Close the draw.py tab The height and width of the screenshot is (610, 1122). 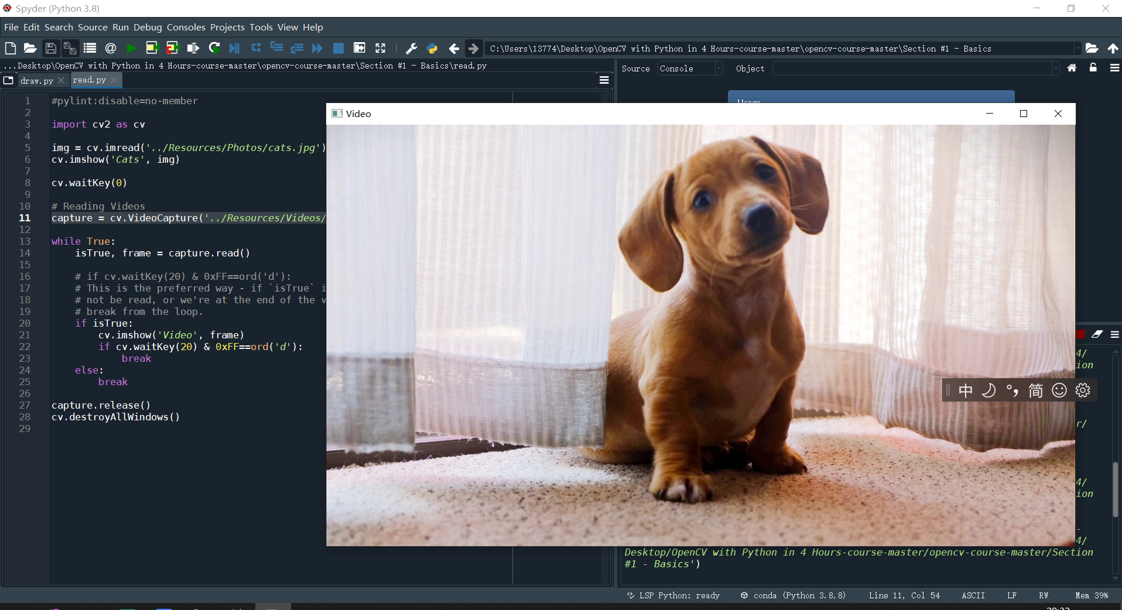[61, 80]
